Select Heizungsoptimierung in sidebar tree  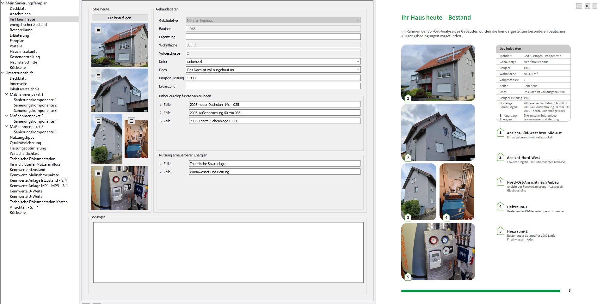point(28,148)
